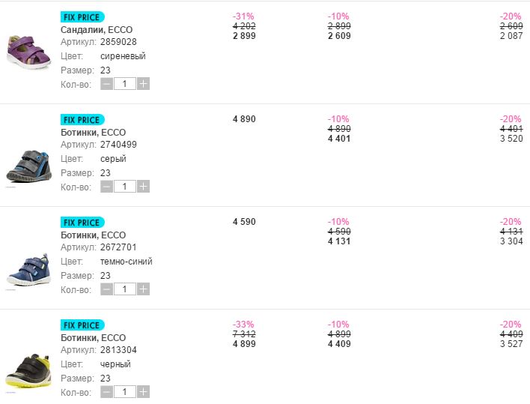530x404 pixels.
Task: Increase quantity for gray ECCO boots
Action: tap(144, 187)
